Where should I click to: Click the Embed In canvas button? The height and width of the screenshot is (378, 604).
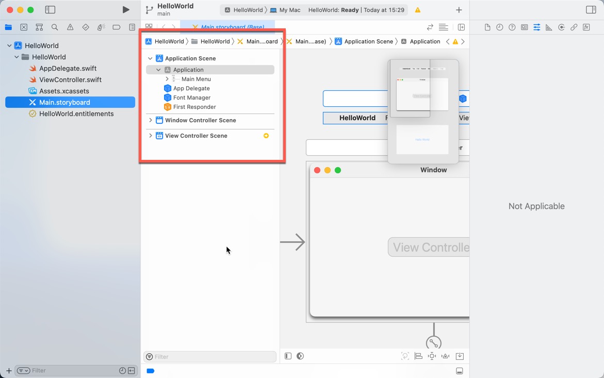point(460,356)
